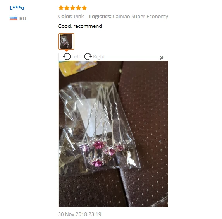Click the 'Left' rotate label
Viewport: 222px width, 219px height.
click(76, 57)
